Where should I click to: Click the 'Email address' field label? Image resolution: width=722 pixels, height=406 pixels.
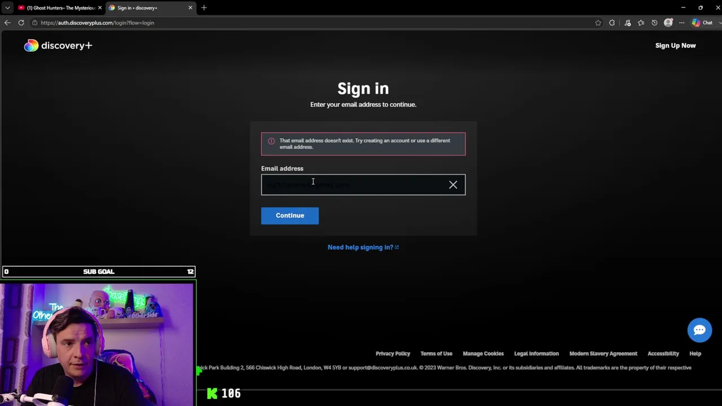click(x=282, y=169)
